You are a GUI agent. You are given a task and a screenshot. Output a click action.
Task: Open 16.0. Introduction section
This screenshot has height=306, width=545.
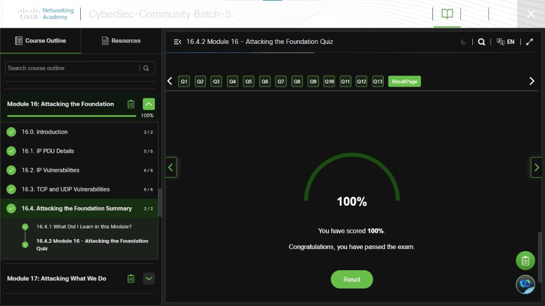click(79, 132)
